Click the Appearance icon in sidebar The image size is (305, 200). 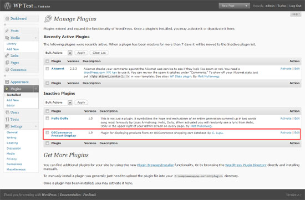pyautogui.click(x=7, y=82)
